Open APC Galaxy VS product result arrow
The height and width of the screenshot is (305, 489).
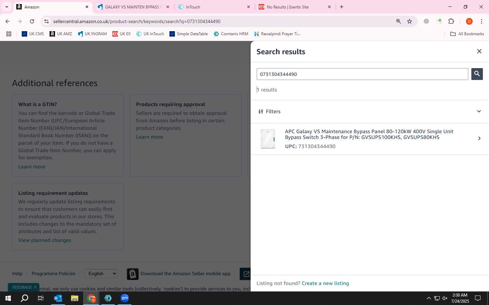click(479, 138)
